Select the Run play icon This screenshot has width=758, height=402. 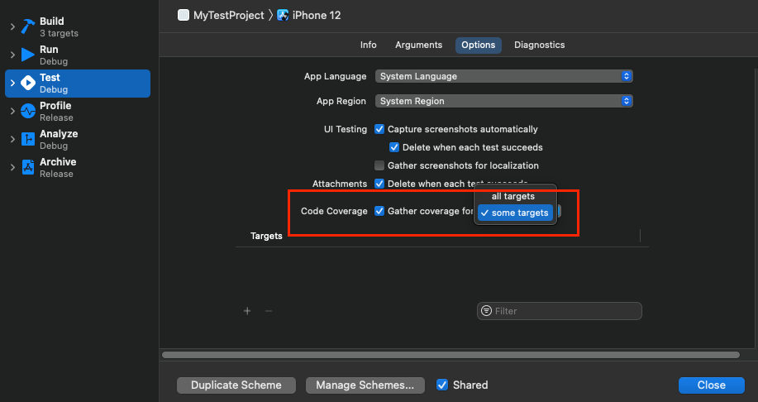(x=28, y=55)
